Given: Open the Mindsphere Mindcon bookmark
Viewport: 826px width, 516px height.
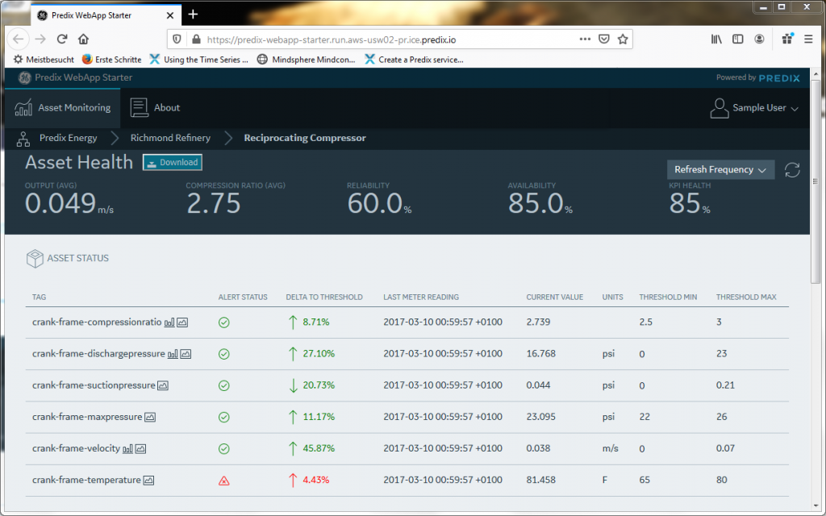Looking at the screenshot, I should 306,60.
